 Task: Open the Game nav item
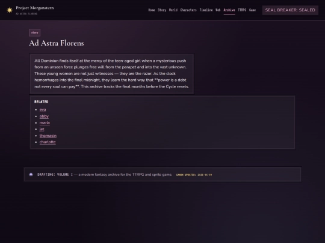point(252,10)
